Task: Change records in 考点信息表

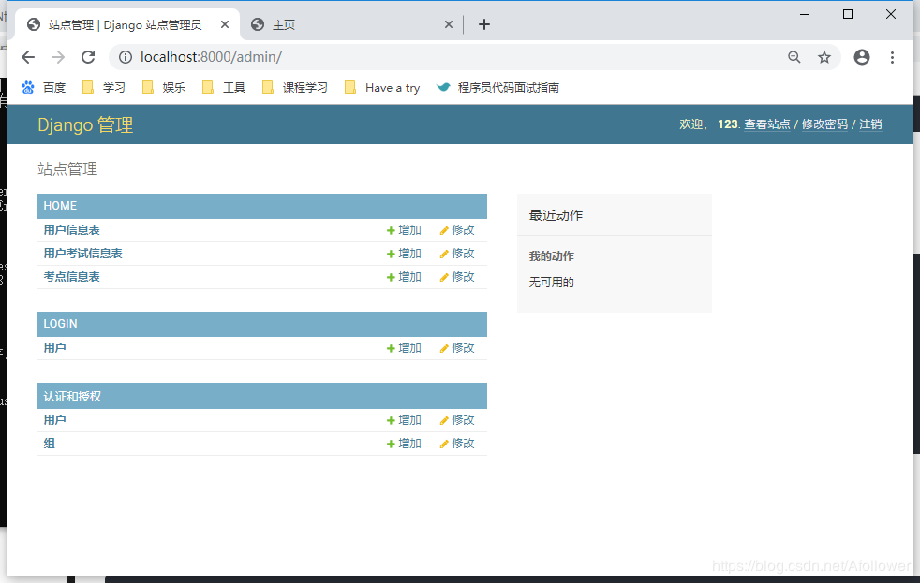Action: (x=457, y=277)
